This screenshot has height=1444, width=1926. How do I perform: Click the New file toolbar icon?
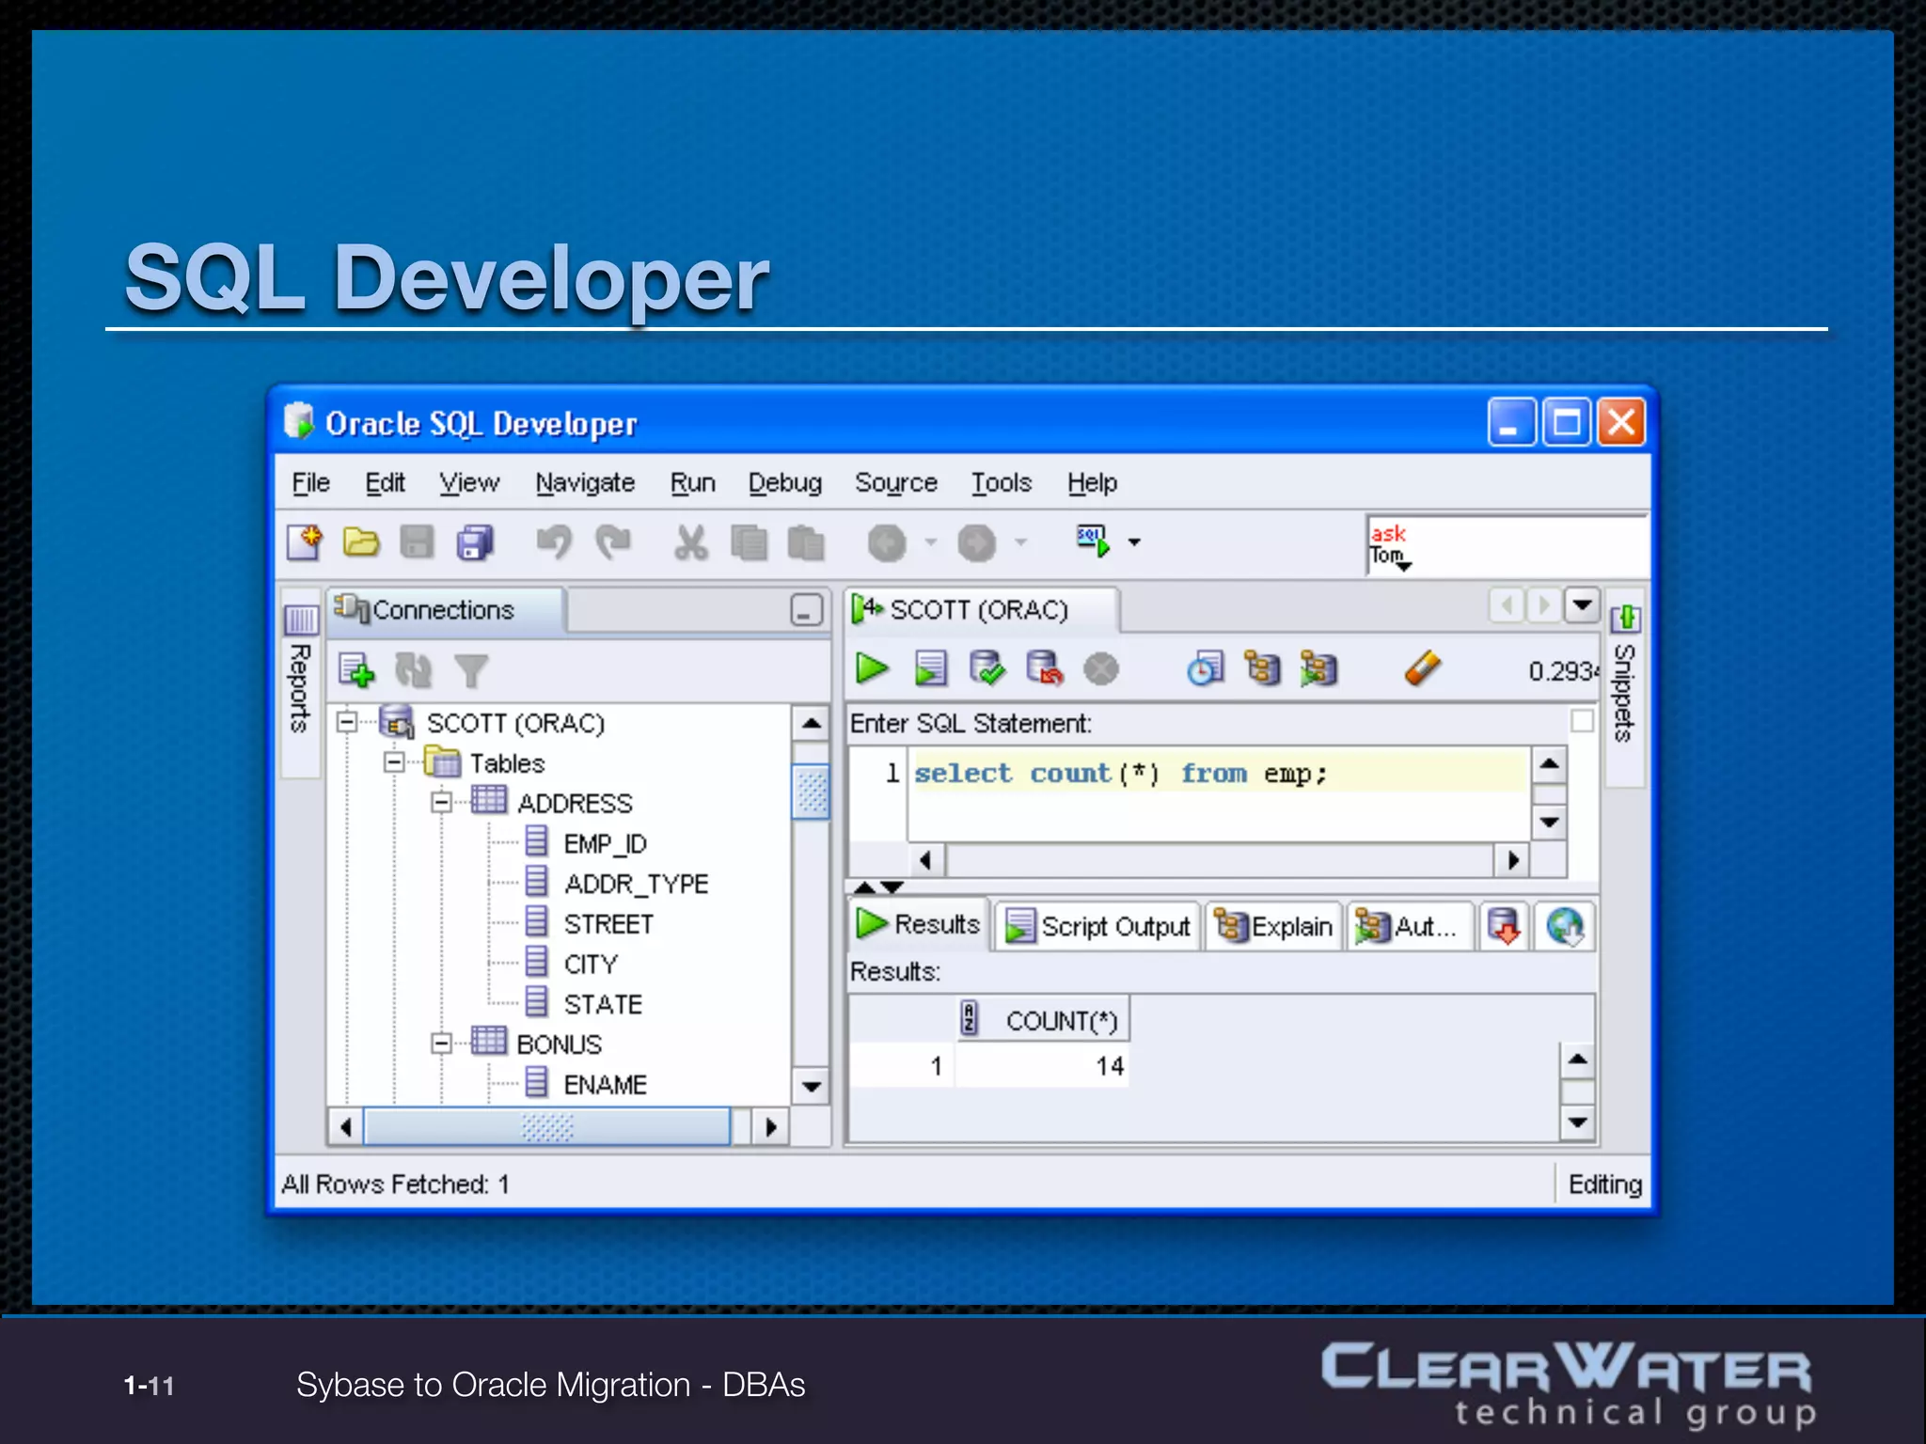[x=305, y=542]
